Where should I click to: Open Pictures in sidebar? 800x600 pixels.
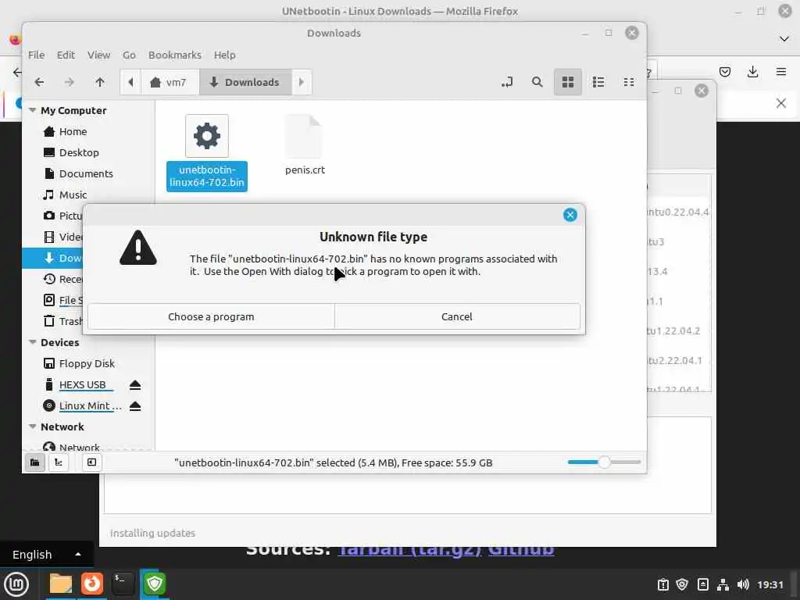click(x=62, y=216)
